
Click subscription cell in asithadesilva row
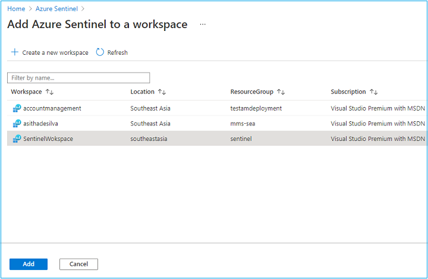(x=378, y=124)
